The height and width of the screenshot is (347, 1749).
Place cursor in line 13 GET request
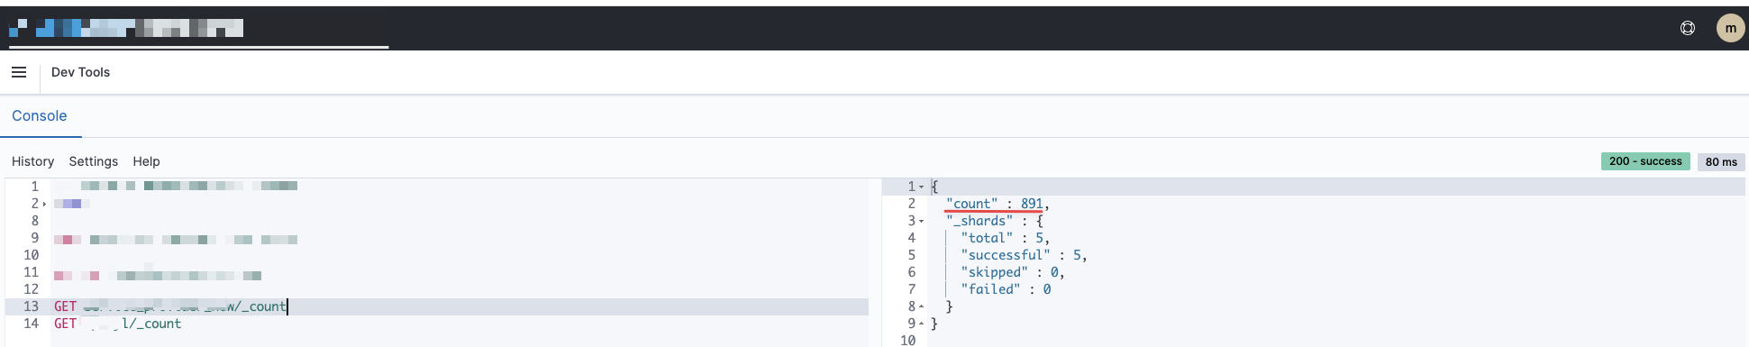click(170, 306)
